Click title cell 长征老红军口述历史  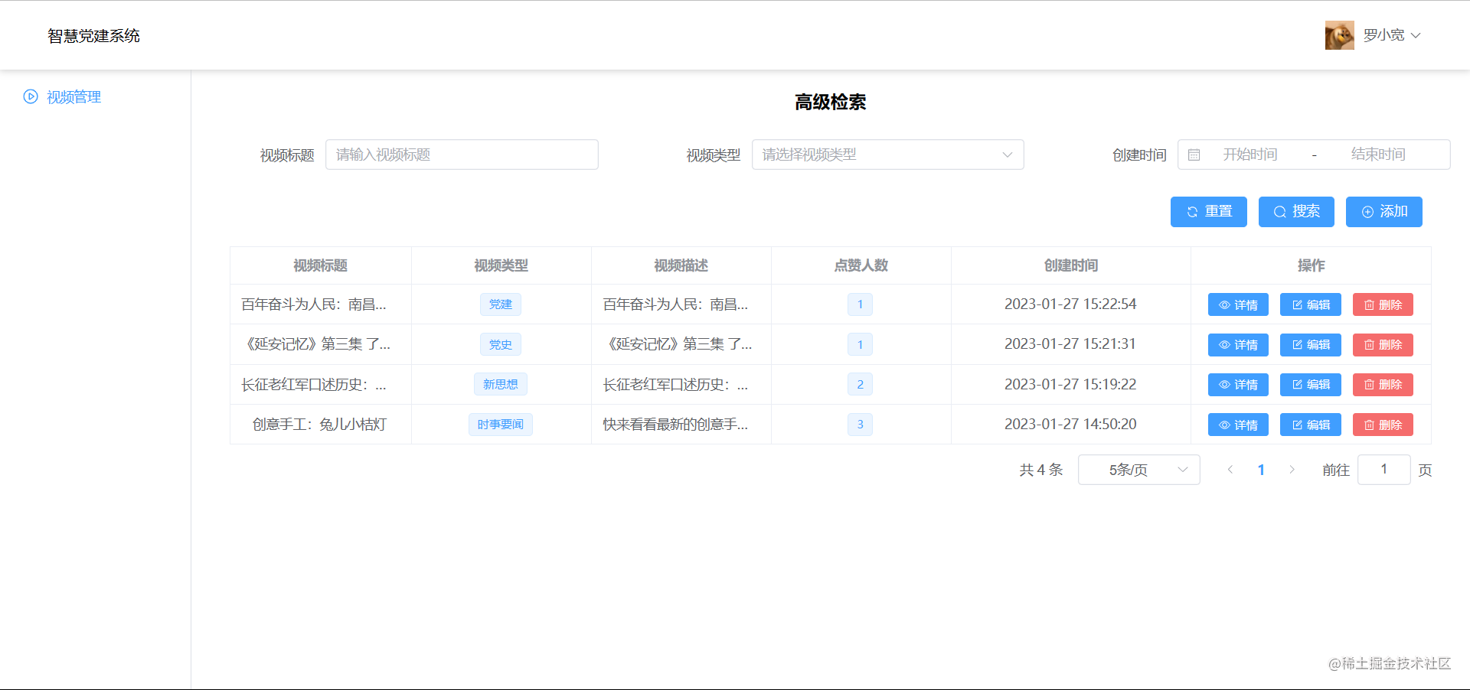coord(314,384)
